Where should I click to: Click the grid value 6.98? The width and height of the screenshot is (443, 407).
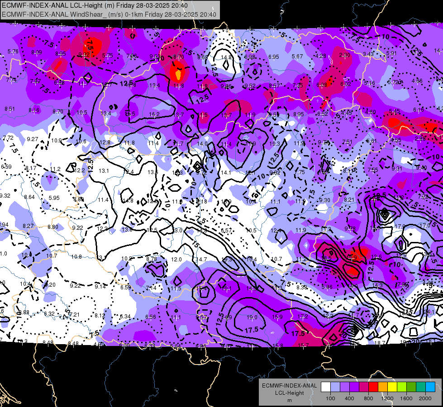(250, 57)
